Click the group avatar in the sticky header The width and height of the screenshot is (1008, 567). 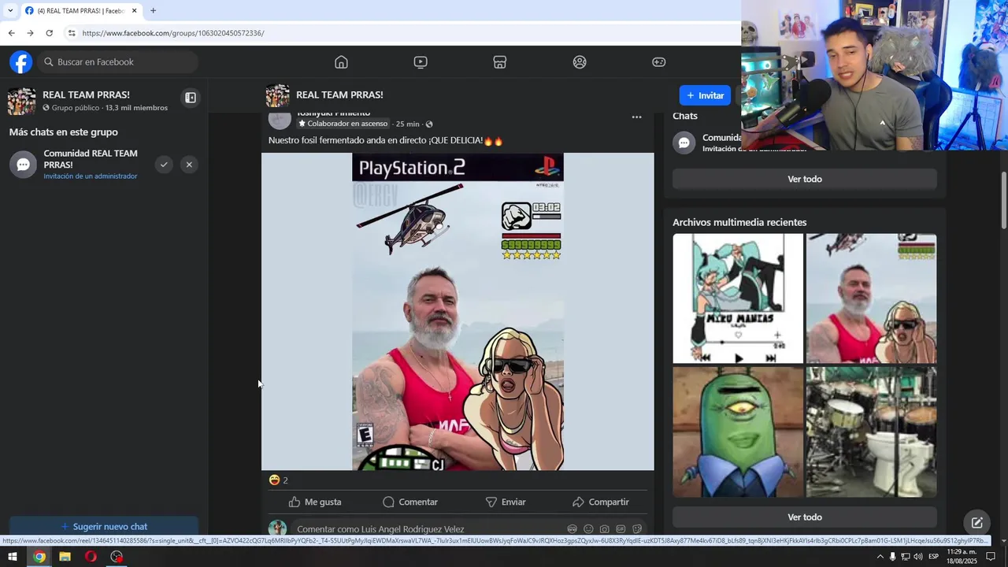point(277,95)
